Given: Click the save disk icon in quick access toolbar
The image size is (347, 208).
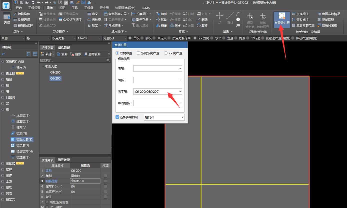Looking at the screenshot, I should coord(33,2).
